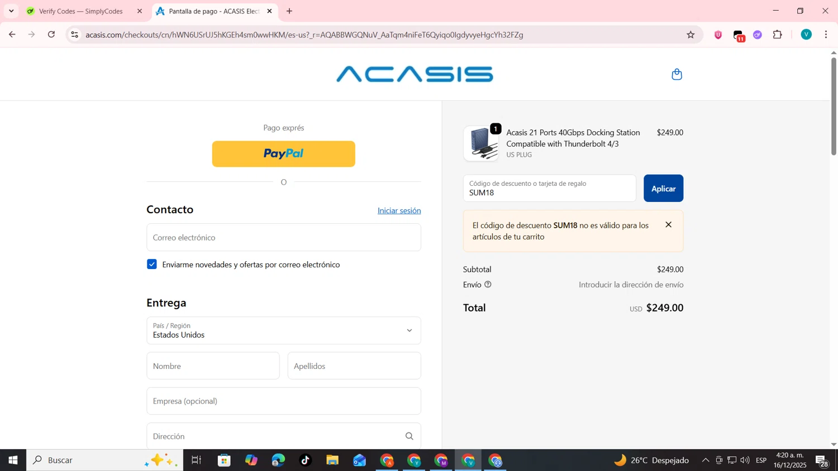Open the uBlock shield extension icon
838x471 pixels.
pyautogui.click(x=718, y=35)
